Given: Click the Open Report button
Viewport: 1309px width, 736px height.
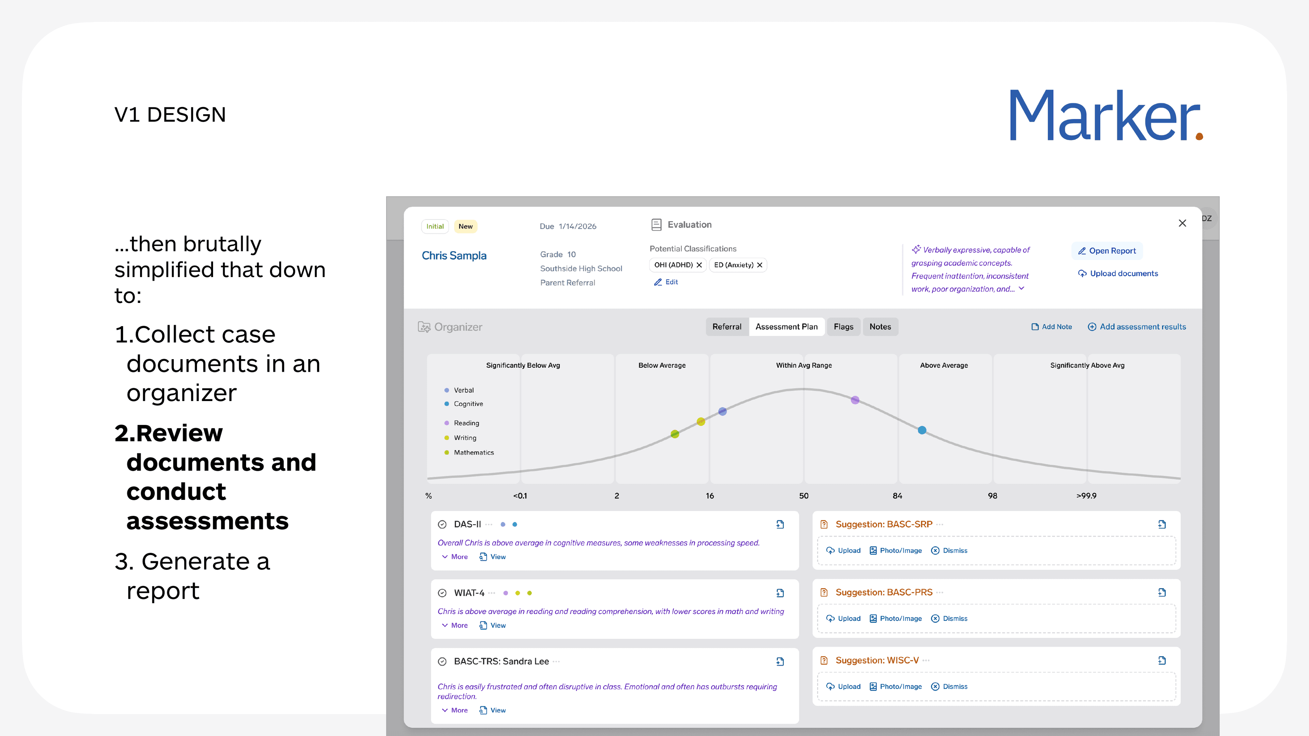Looking at the screenshot, I should (1107, 250).
